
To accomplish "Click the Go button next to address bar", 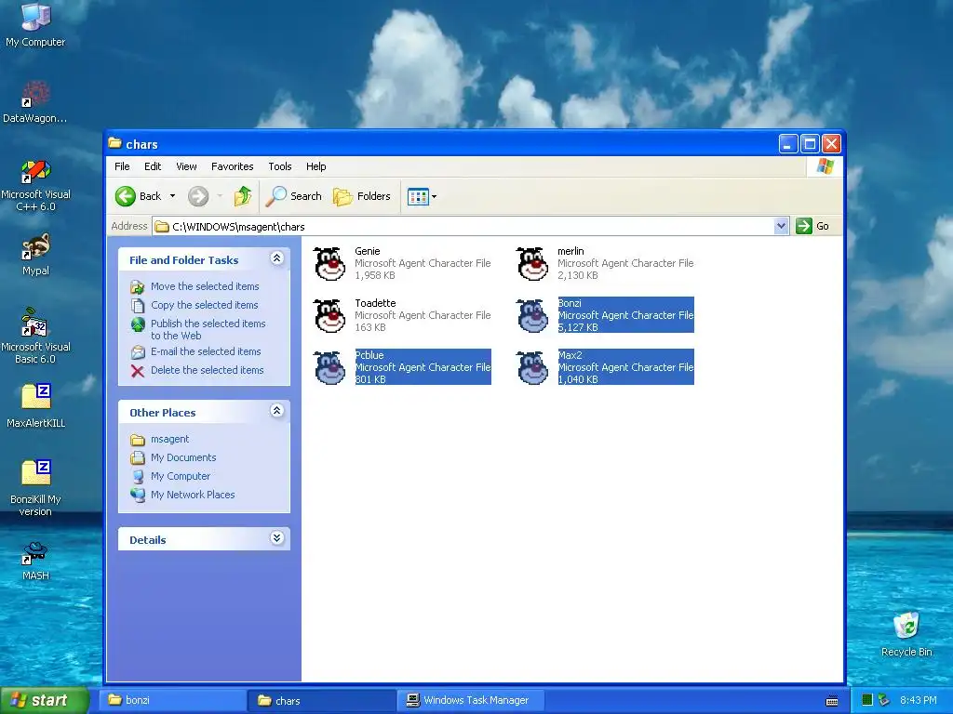I will point(812,226).
